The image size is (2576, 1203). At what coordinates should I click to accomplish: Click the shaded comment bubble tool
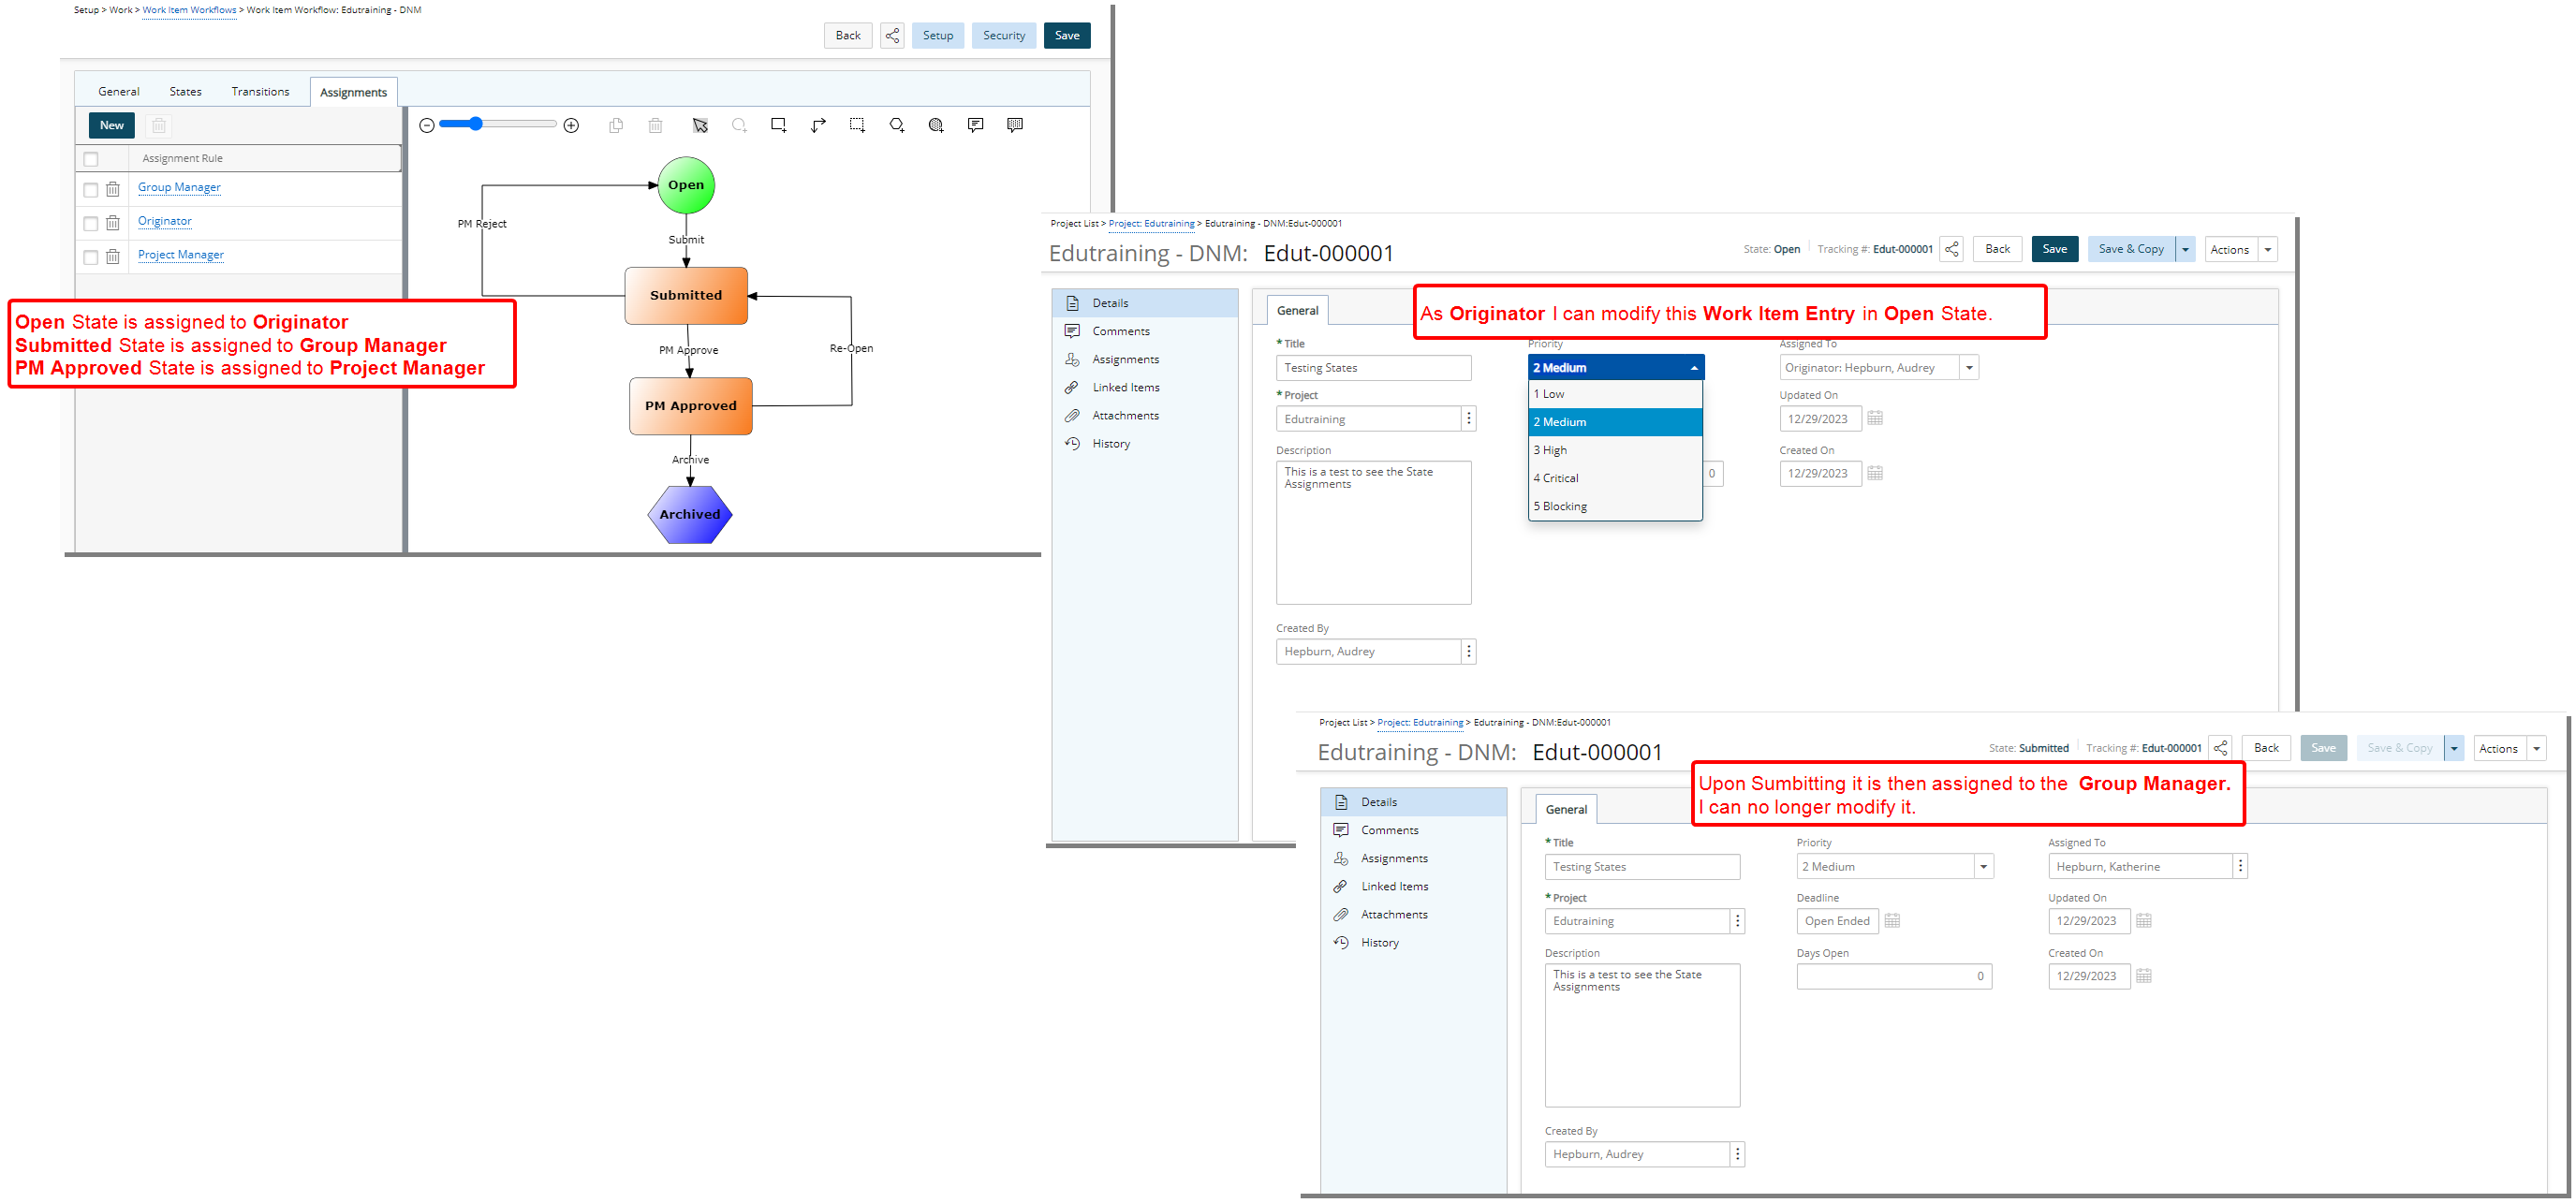pos(1015,125)
